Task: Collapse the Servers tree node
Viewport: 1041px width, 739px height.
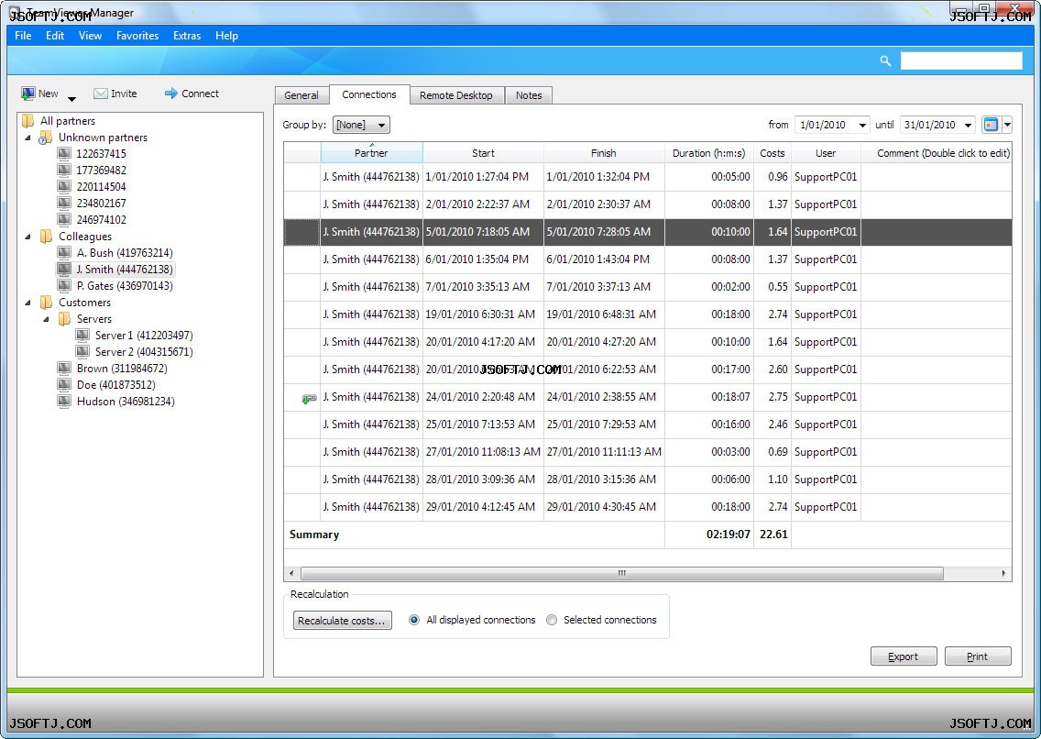Action: point(47,319)
